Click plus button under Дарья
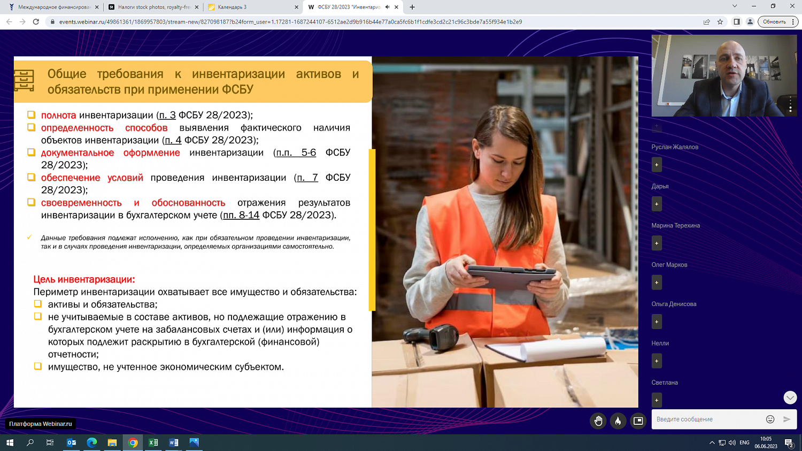The width and height of the screenshot is (802, 451). click(x=657, y=204)
